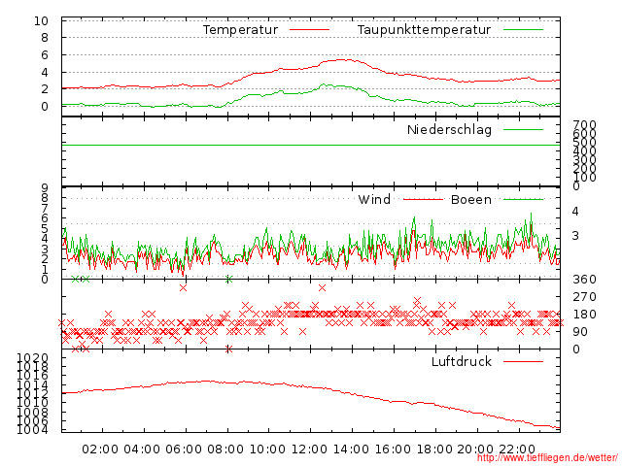The image size is (622, 466).
Task: Click the 1004 on the Luftdruck axis
Action: coord(32,429)
